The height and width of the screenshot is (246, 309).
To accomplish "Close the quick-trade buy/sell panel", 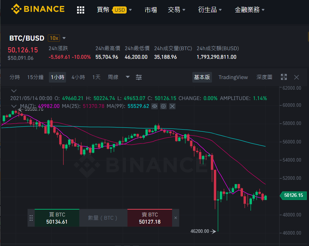I will click(x=176, y=218).
